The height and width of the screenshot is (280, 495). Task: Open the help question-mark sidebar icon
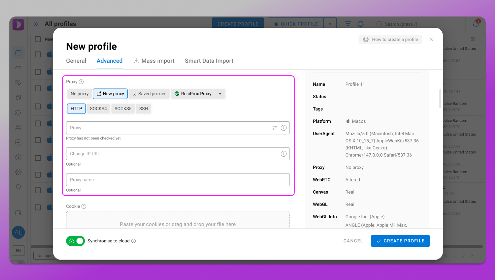(18, 157)
